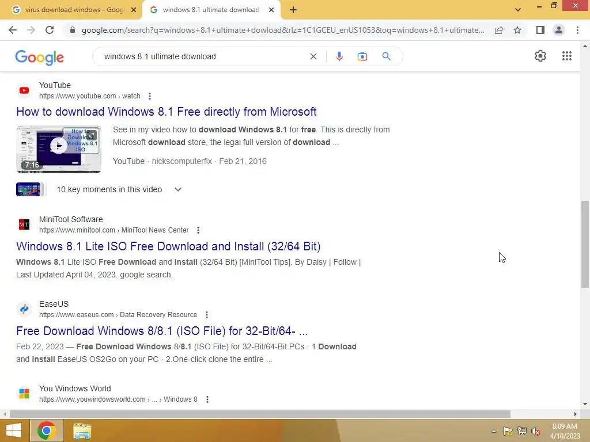Click the scroll-up arrow of the page scrollbar
This screenshot has width=590, height=442.
pos(585,46)
